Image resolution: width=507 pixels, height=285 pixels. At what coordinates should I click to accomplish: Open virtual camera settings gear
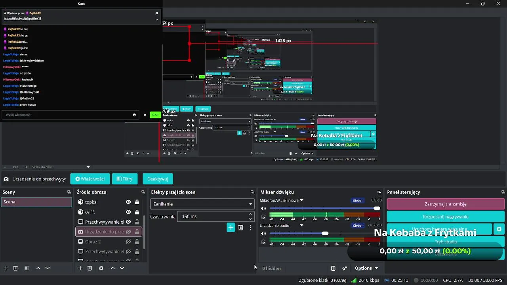pos(499,229)
